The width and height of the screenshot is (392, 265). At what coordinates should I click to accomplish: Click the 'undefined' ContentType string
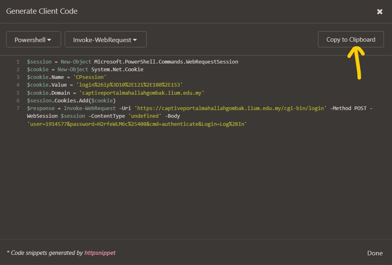click(145, 116)
